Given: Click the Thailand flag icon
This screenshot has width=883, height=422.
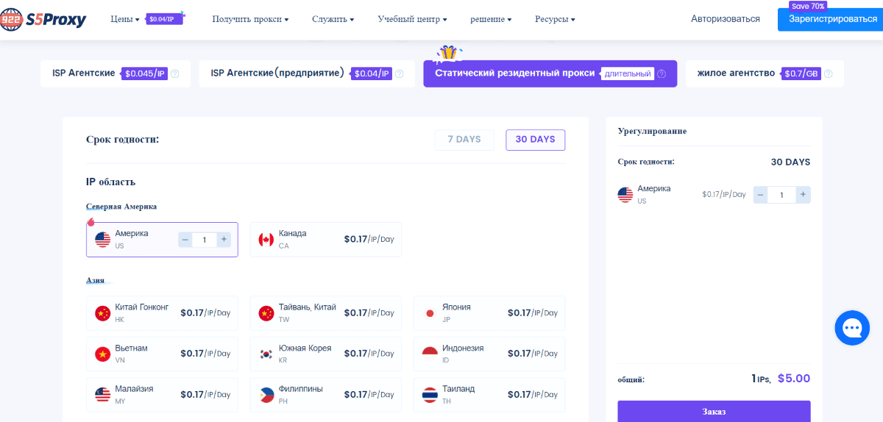Looking at the screenshot, I should (430, 396).
